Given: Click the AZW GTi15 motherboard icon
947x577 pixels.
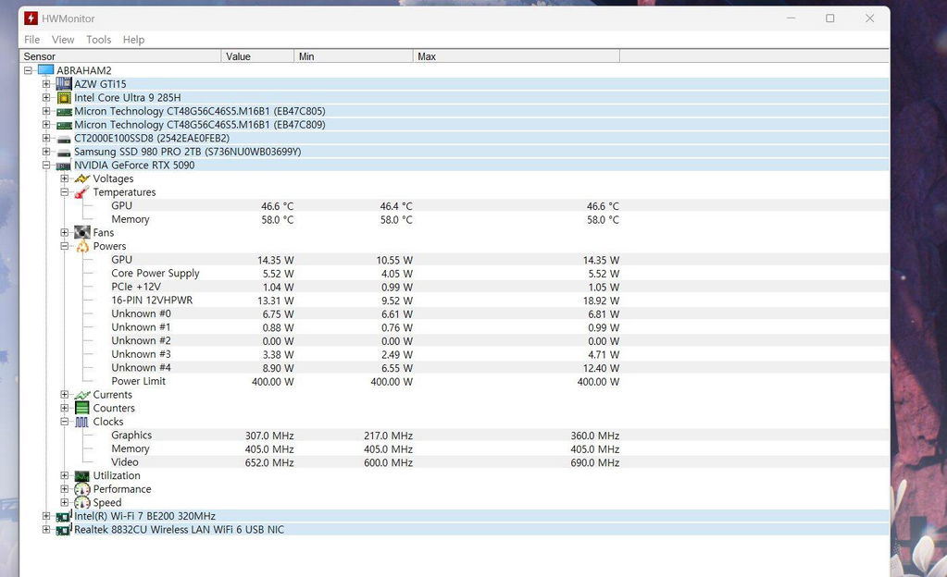Looking at the screenshot, I should click(64, 83).
